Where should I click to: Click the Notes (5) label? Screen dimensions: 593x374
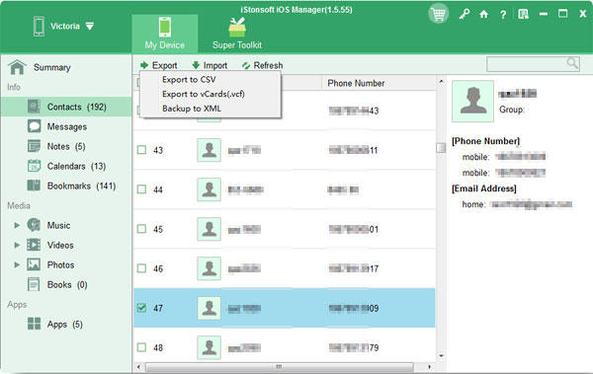pos(66,146)
